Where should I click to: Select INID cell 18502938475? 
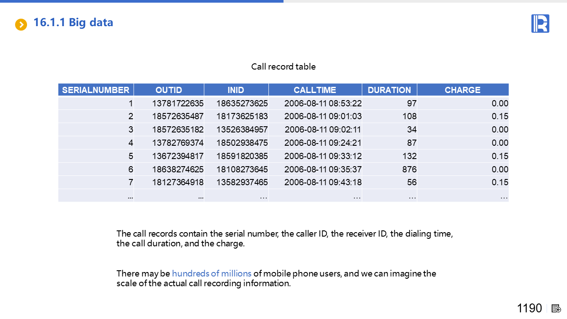tap(242, 143)
